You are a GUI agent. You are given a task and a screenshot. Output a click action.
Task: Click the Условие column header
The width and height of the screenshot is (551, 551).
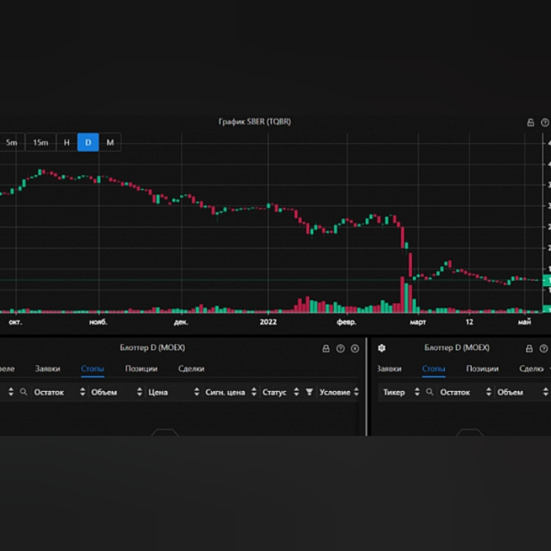335,392
